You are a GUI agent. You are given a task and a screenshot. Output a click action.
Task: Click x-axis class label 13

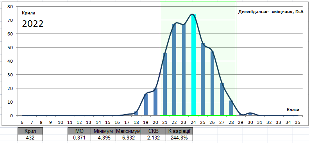(x=89, y=122)
